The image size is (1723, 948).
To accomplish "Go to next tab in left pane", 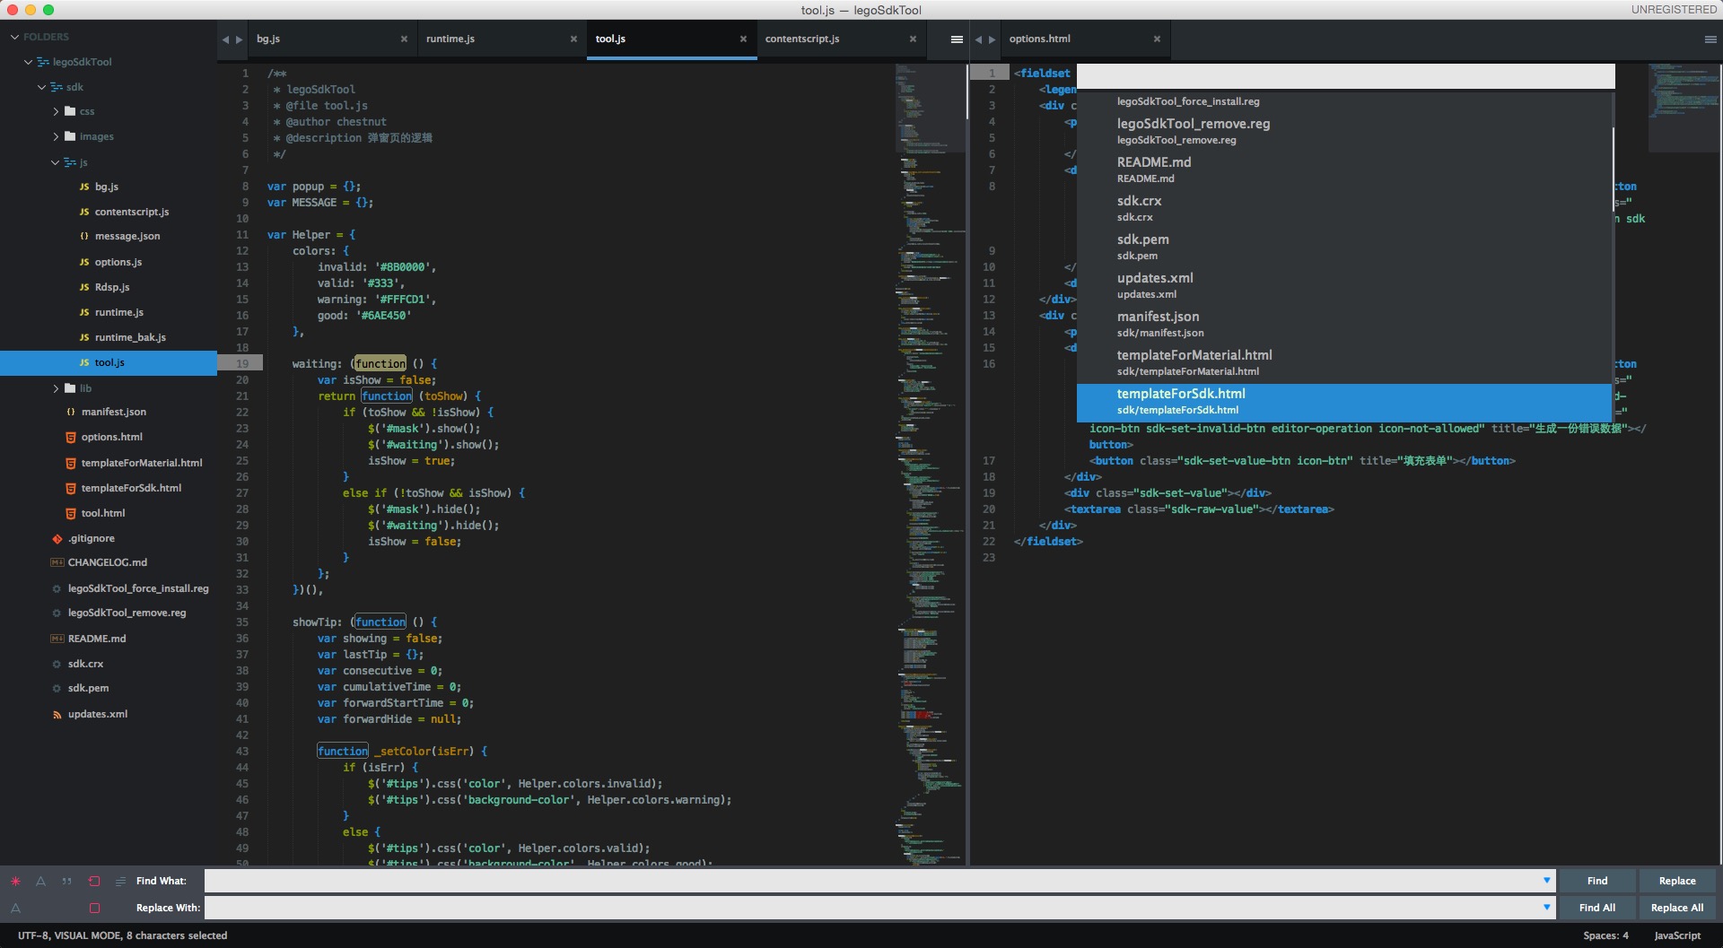I will click(x=239, y=39).
